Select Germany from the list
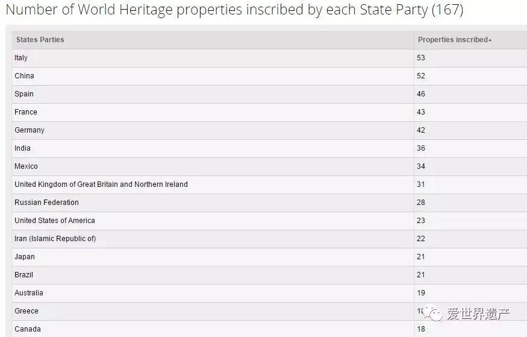527x337 pixels. pyautogui.click(x=30, y=130)
